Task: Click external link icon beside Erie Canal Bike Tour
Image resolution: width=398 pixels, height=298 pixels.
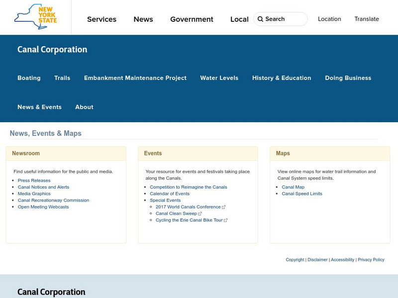Action: tap(226, 220)
